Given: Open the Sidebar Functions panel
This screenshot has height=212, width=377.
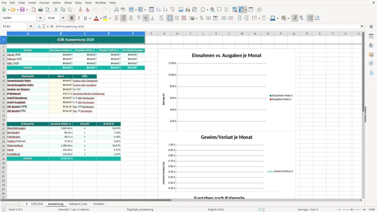Looking at the screenshot, I should (371, 73).
